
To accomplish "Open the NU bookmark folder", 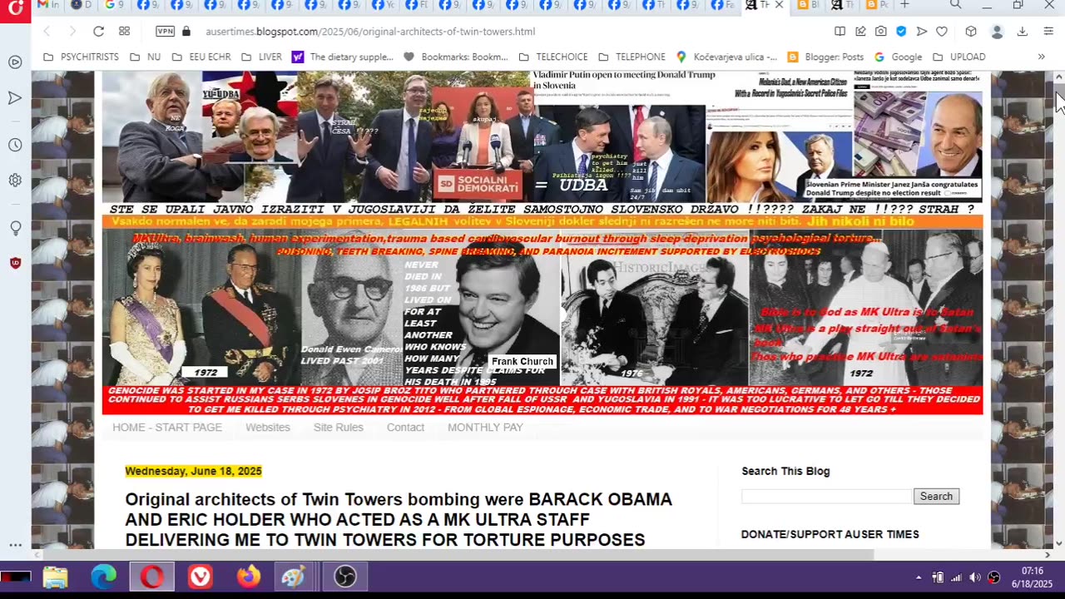I will [145, 57].
